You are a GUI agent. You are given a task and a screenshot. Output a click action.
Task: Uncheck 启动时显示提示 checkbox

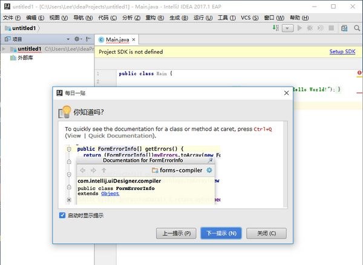tap(62, 215)
